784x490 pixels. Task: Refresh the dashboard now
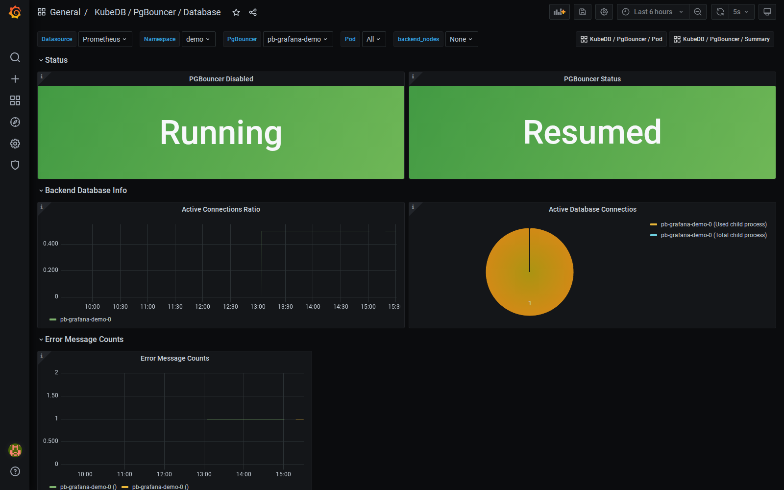[720, 12]
